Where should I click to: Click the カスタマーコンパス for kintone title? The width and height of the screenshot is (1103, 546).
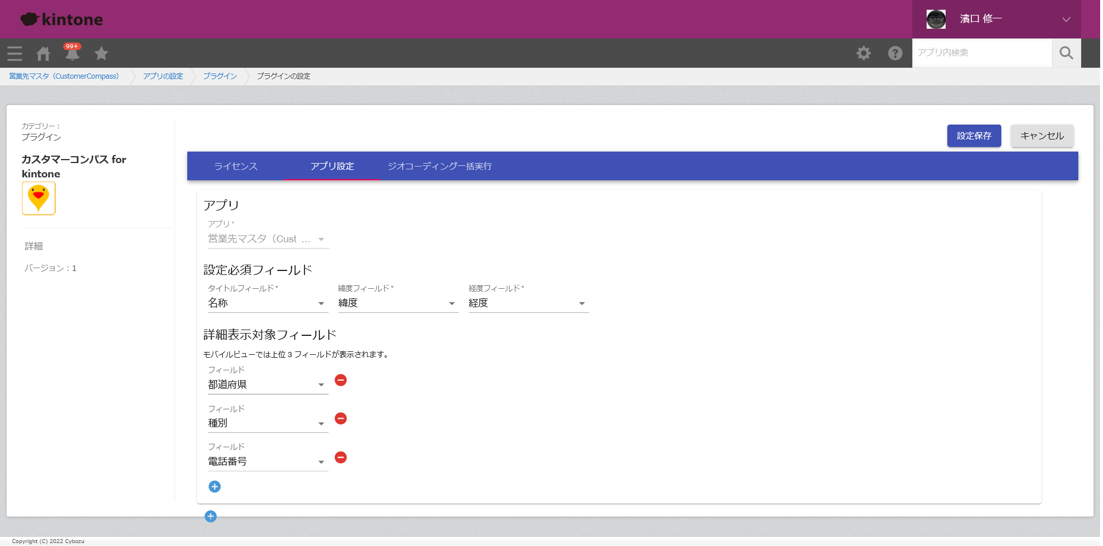click(x=74, y=166)
